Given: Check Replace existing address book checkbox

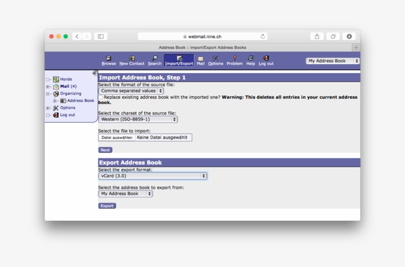Looking at the screenshot, I should point(100,97).
